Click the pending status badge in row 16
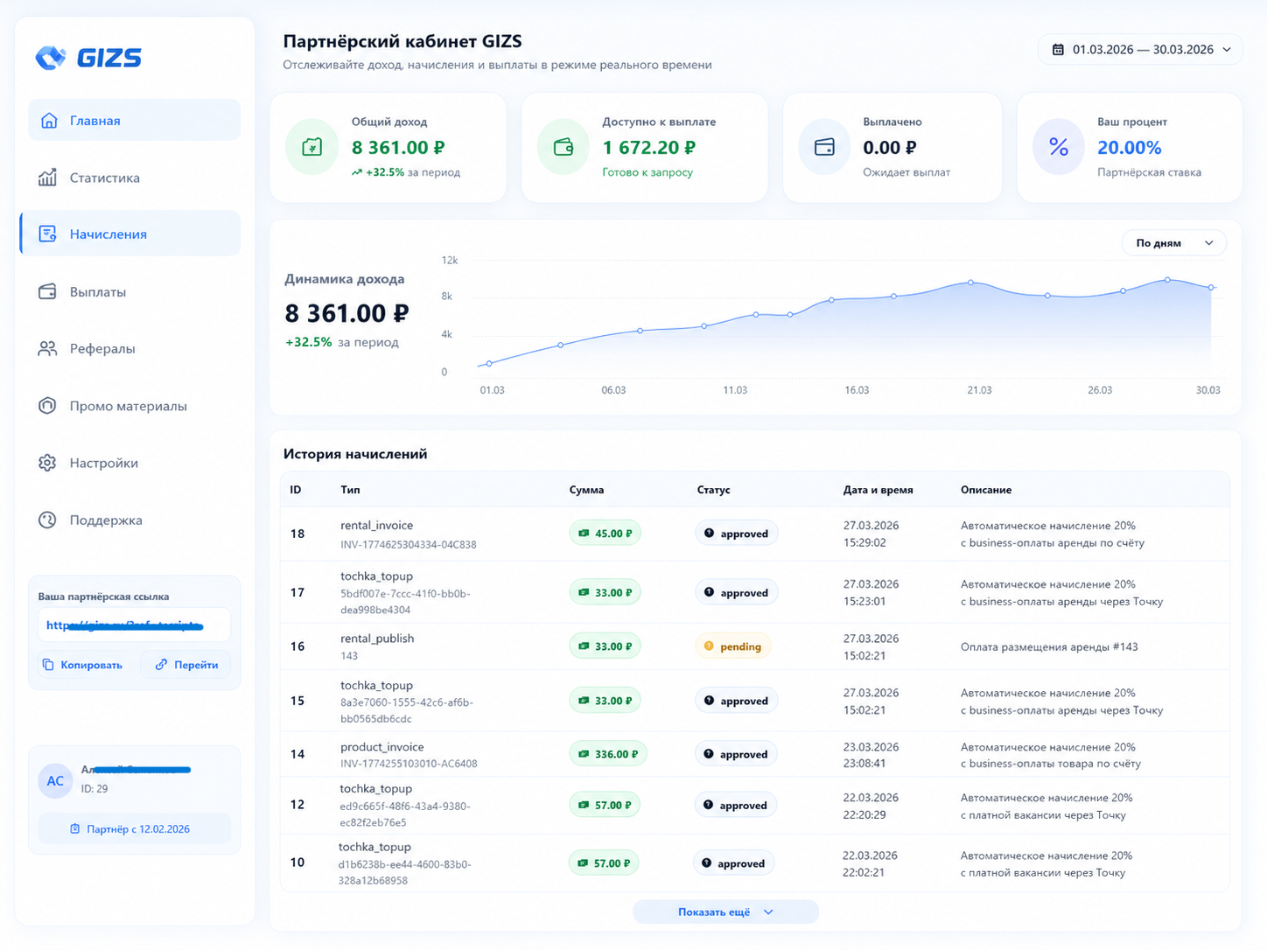Viewport: 1267px width, 950px height. [x=733, y=646]
